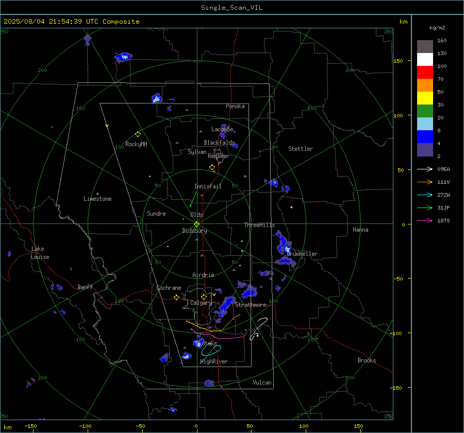Click the white 100-130 color swatch
This screenshot has height=433, width=464.
tap(425, 59)
